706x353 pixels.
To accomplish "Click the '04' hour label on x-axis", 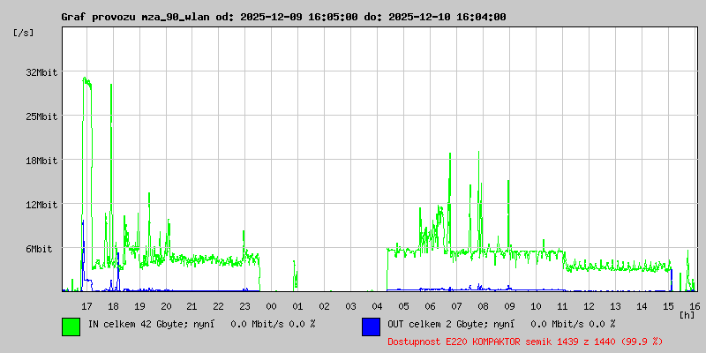I will pos(378,306).
